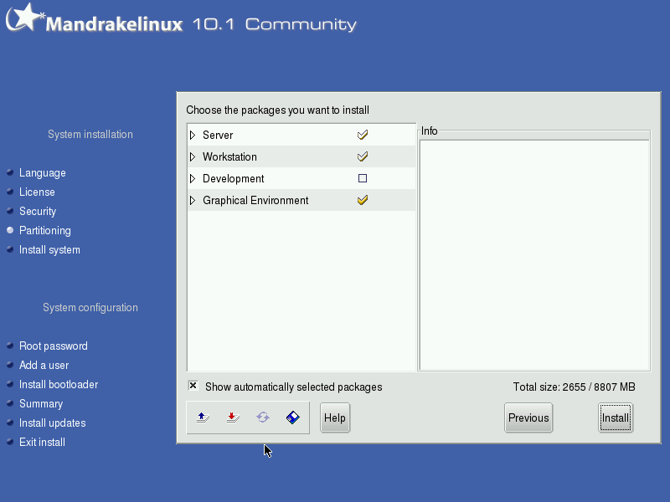
Task: Click the Mandrakelinux star logo
Action: point(24,18)
